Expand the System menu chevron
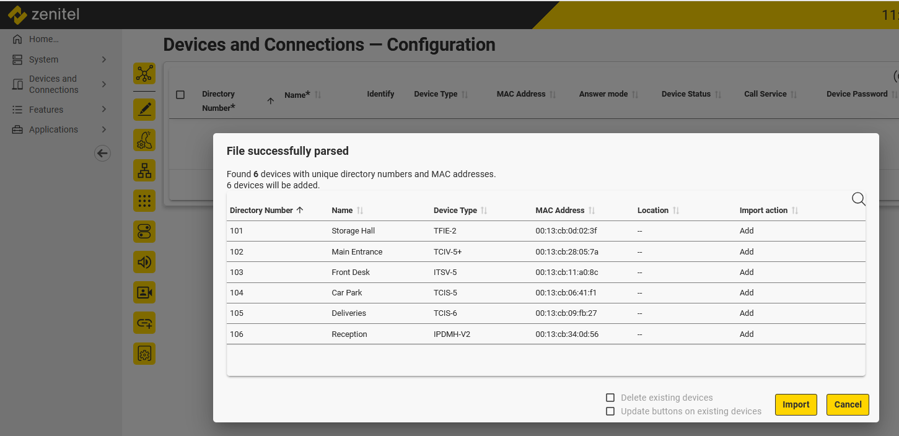This screenshot has width=899, height=436. 104,59
